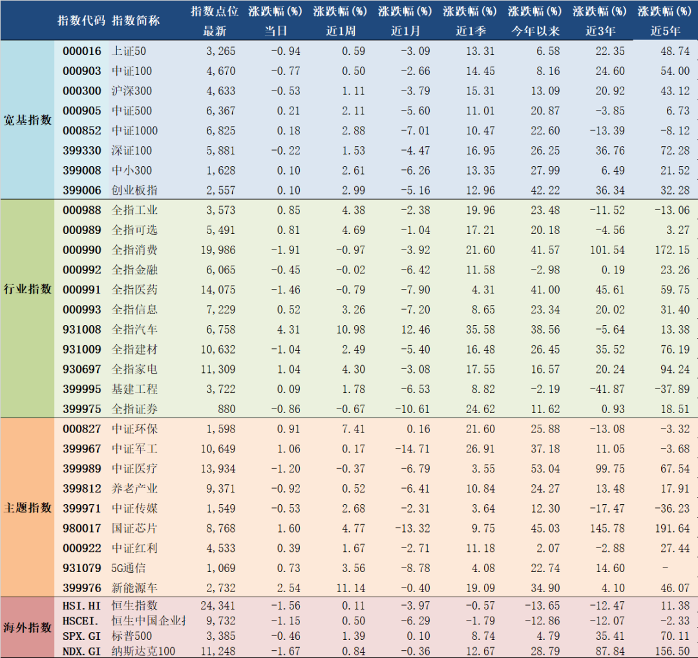Click the 近1月 column header
This screenshot has width=698, height=658.
405,31
